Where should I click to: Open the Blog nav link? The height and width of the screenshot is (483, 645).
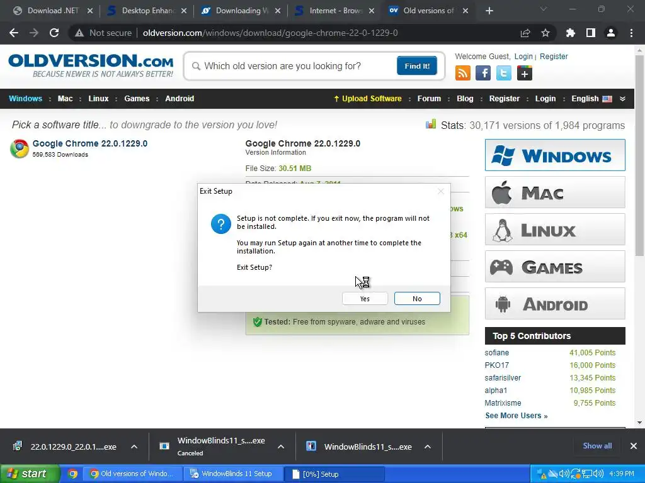pyautogui.click(x=465, y=99)
